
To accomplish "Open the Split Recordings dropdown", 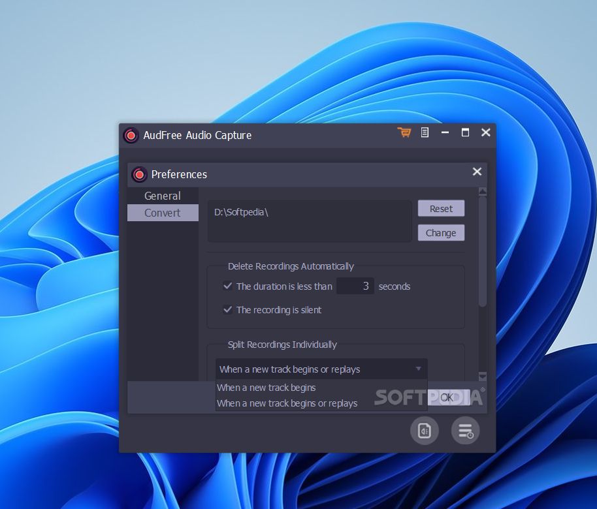I will (419, 369).
